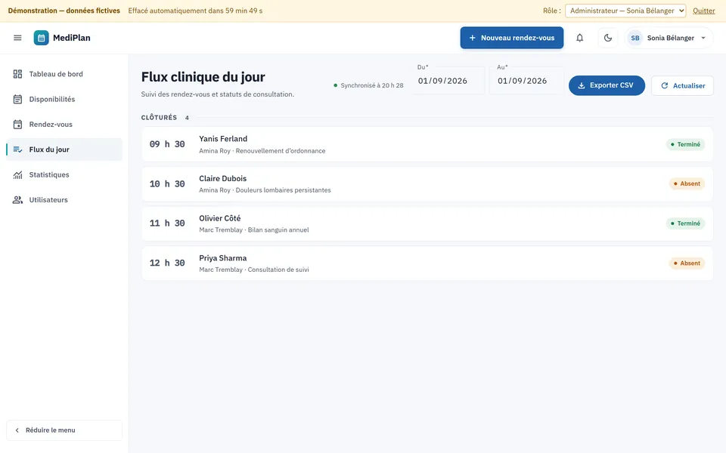Click Absent badge for Claire Dubois
Image resolution: width=726 pixels, height=453 pixels.
coord(687,183)
